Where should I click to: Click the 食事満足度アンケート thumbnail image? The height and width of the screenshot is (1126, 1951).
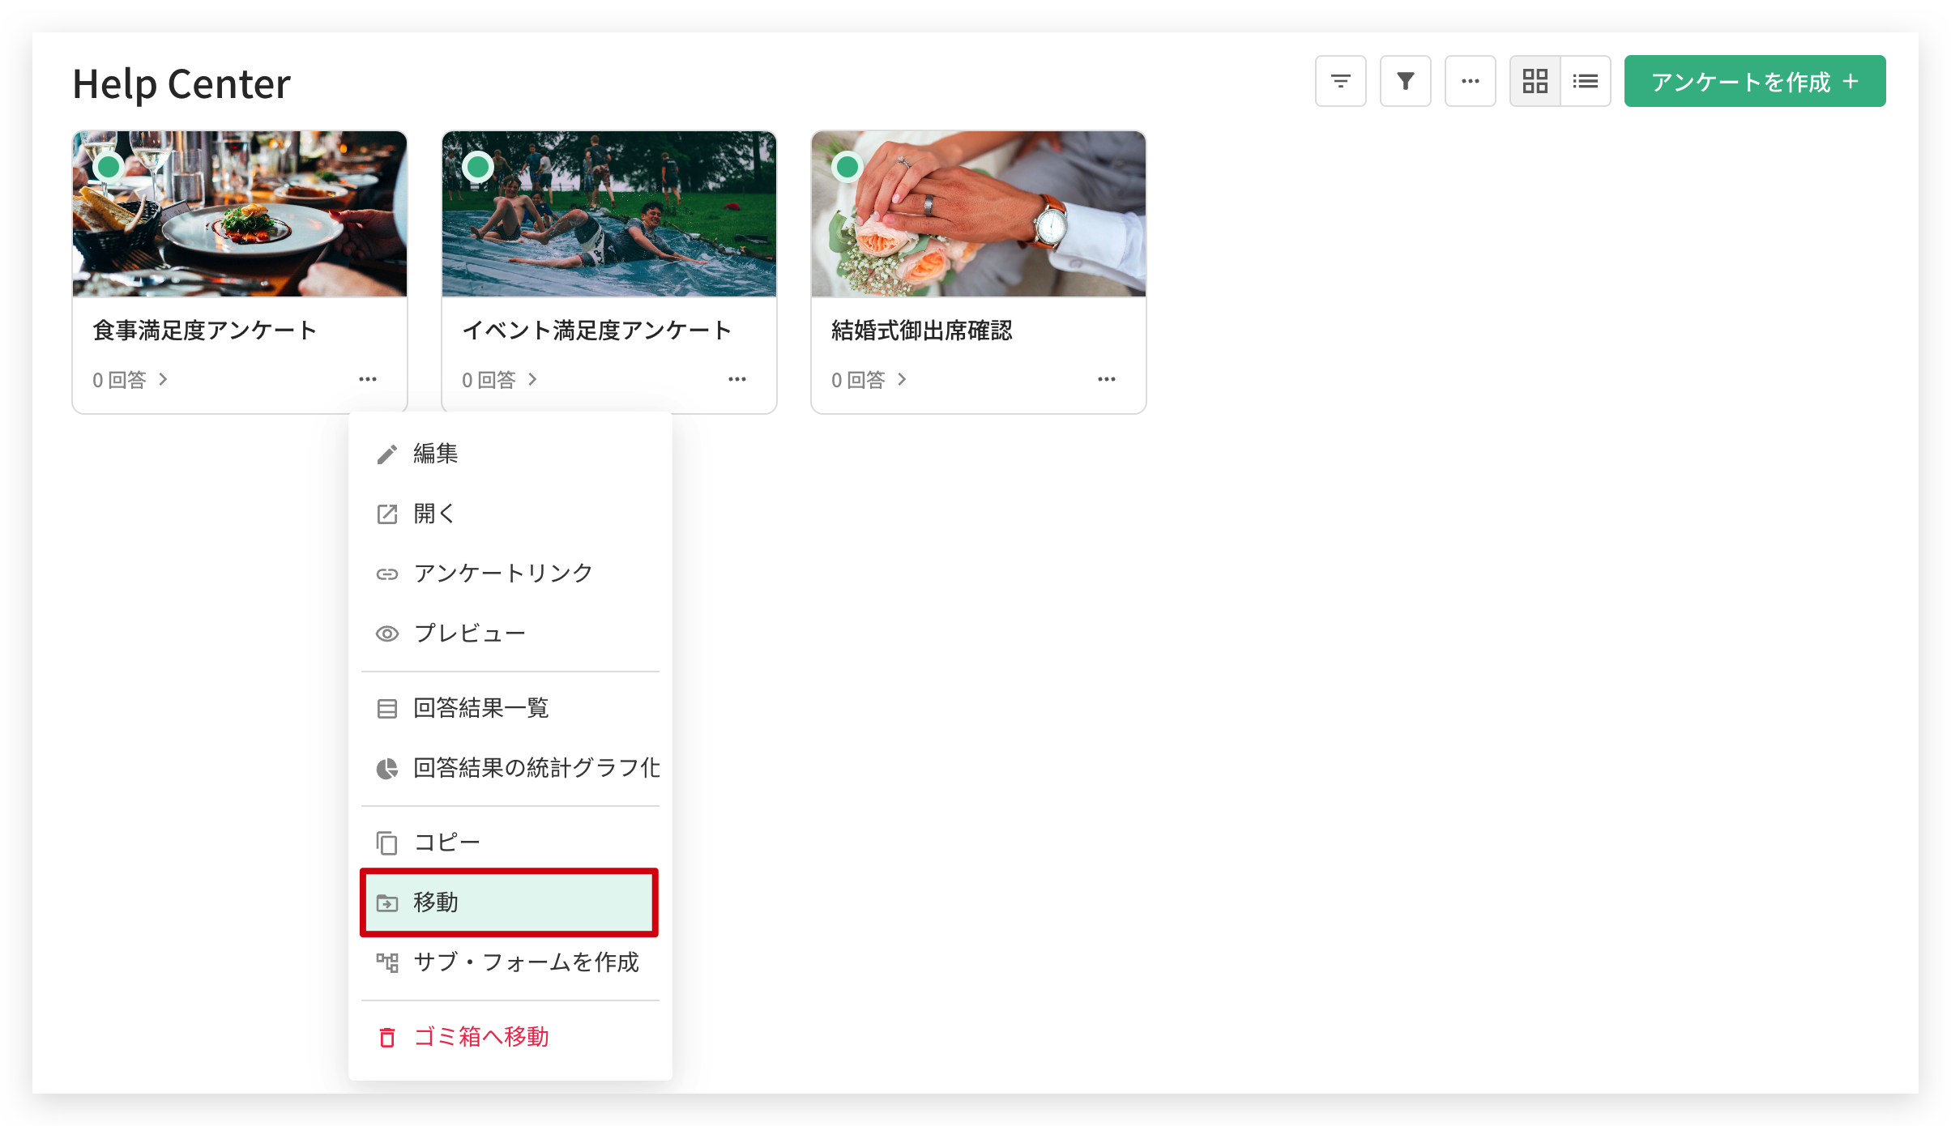[240, 214]
